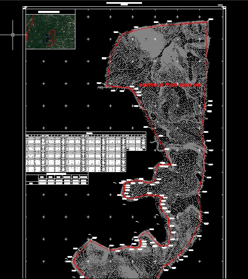Select the summary table title bar
This screenshot has height=279, width=248.
56,174
